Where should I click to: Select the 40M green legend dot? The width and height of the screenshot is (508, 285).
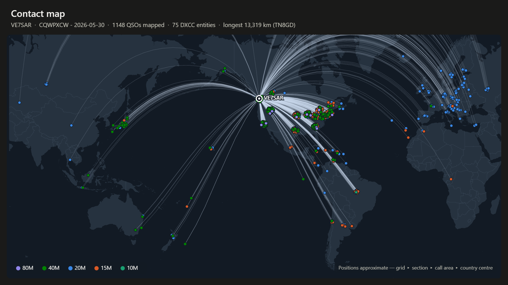click(x=44, y=268)
